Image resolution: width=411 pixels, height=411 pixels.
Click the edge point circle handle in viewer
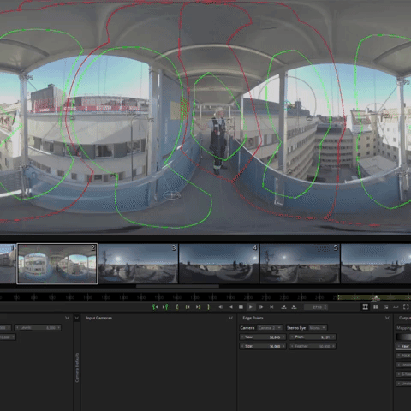click(287, 105)
